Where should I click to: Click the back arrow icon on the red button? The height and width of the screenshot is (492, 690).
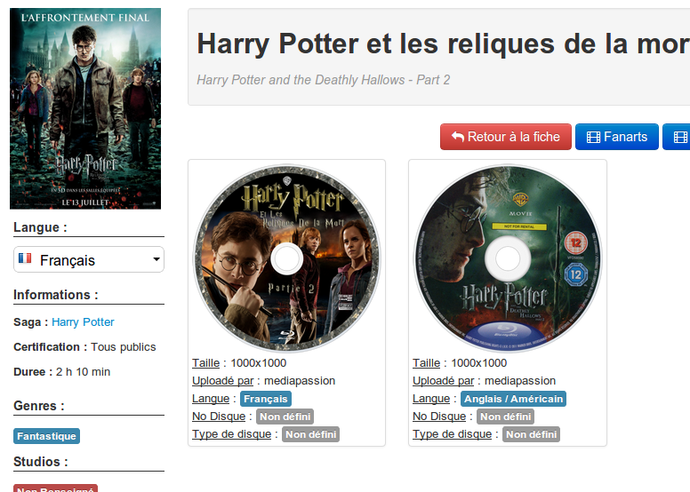(x=458, y=137)
